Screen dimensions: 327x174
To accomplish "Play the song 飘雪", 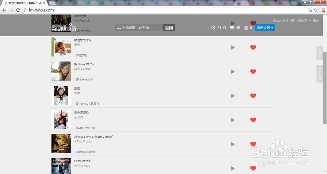I will pos(233,96).
